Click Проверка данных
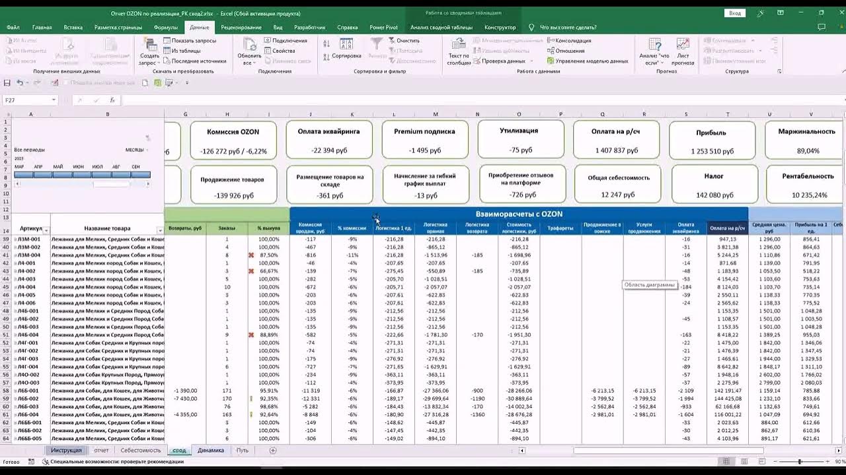 click(499, 61)
